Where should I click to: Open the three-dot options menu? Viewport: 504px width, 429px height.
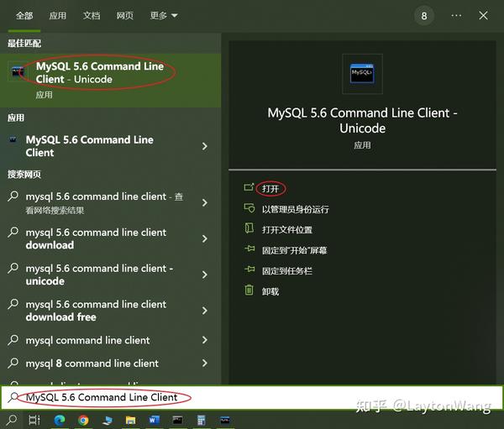pos(456,15)
